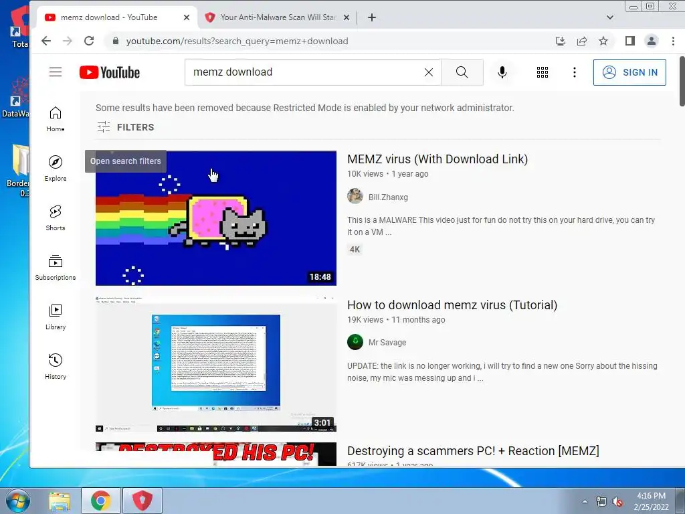The height and width of the screenshot is (514, 685).
Task: Open the red shield anti-malware taskbar app
Action: tap(142, 501)
